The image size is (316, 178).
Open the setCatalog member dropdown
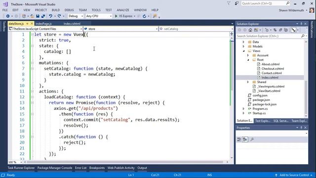(196, 29)
